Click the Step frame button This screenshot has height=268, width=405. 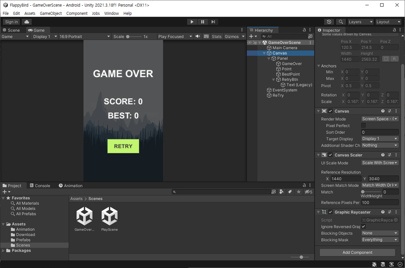pyautogui.click(x=213, y=22)
